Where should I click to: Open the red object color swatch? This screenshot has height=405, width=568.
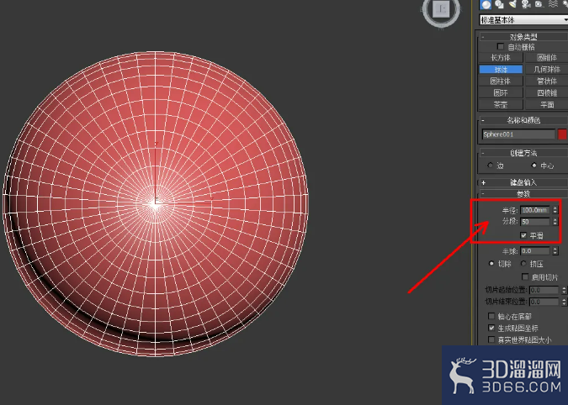tap(563, 134)
